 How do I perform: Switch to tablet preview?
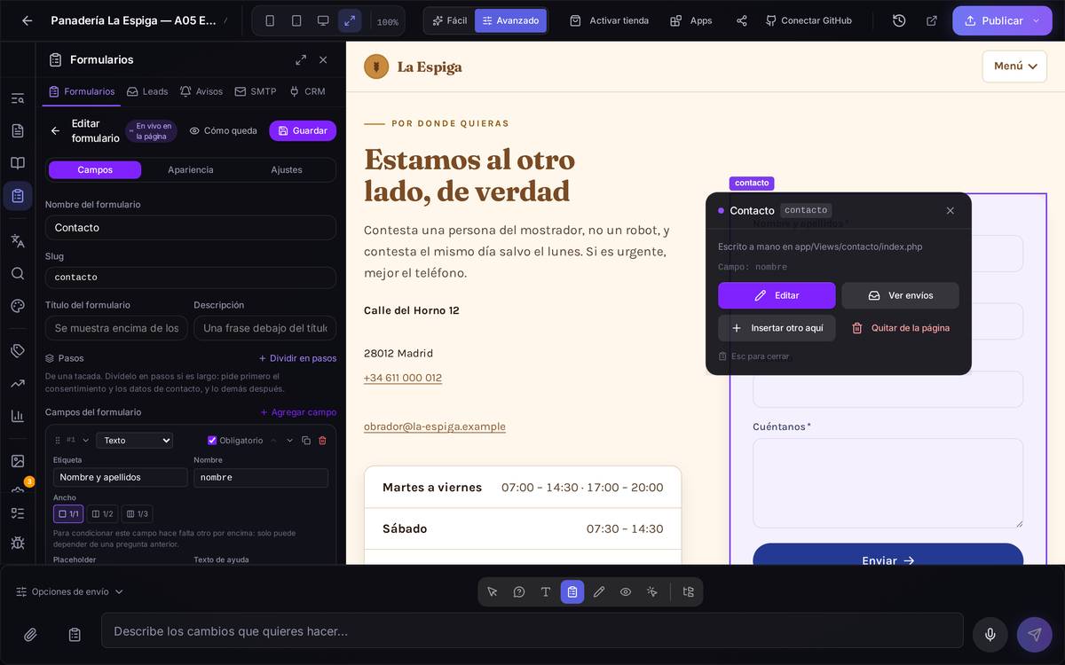[296, 20]
